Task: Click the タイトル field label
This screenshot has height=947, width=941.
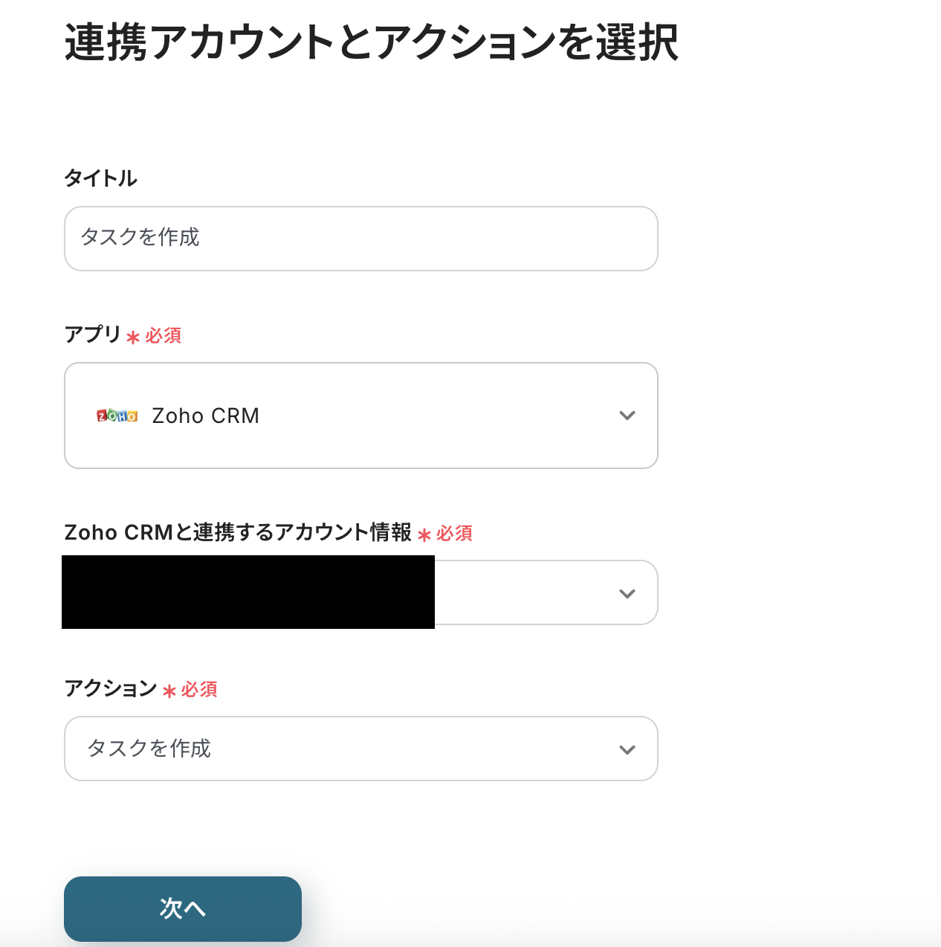Action: (100, 178)
